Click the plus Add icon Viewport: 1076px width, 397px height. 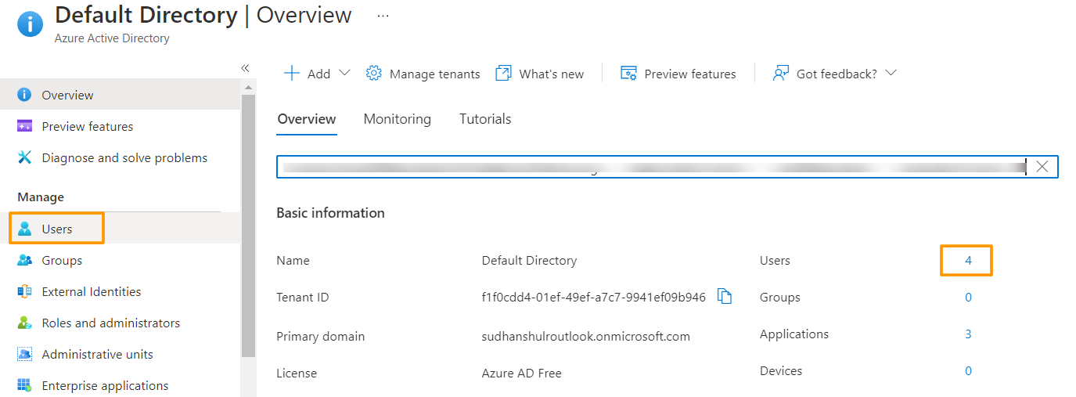point(291,73)
